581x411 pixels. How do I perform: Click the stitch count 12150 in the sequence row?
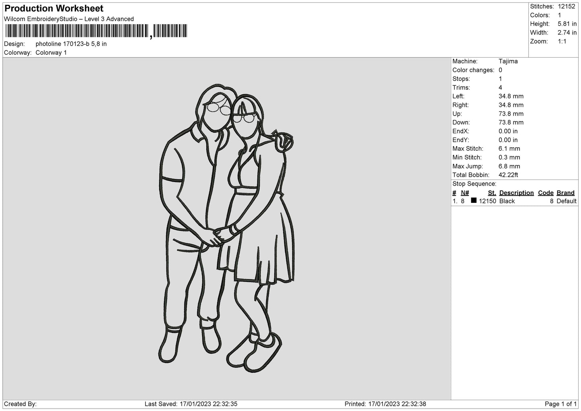tap(487, 201)
